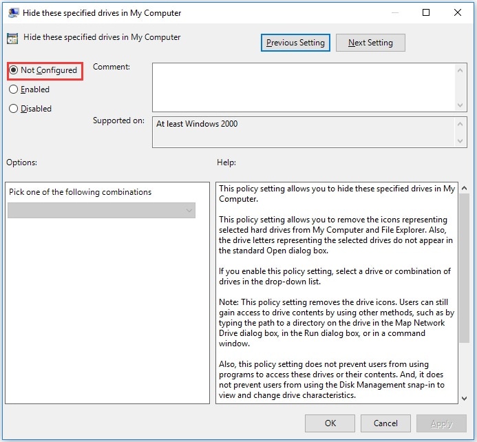Open the drive combinations dropdown

click(101, 210)
